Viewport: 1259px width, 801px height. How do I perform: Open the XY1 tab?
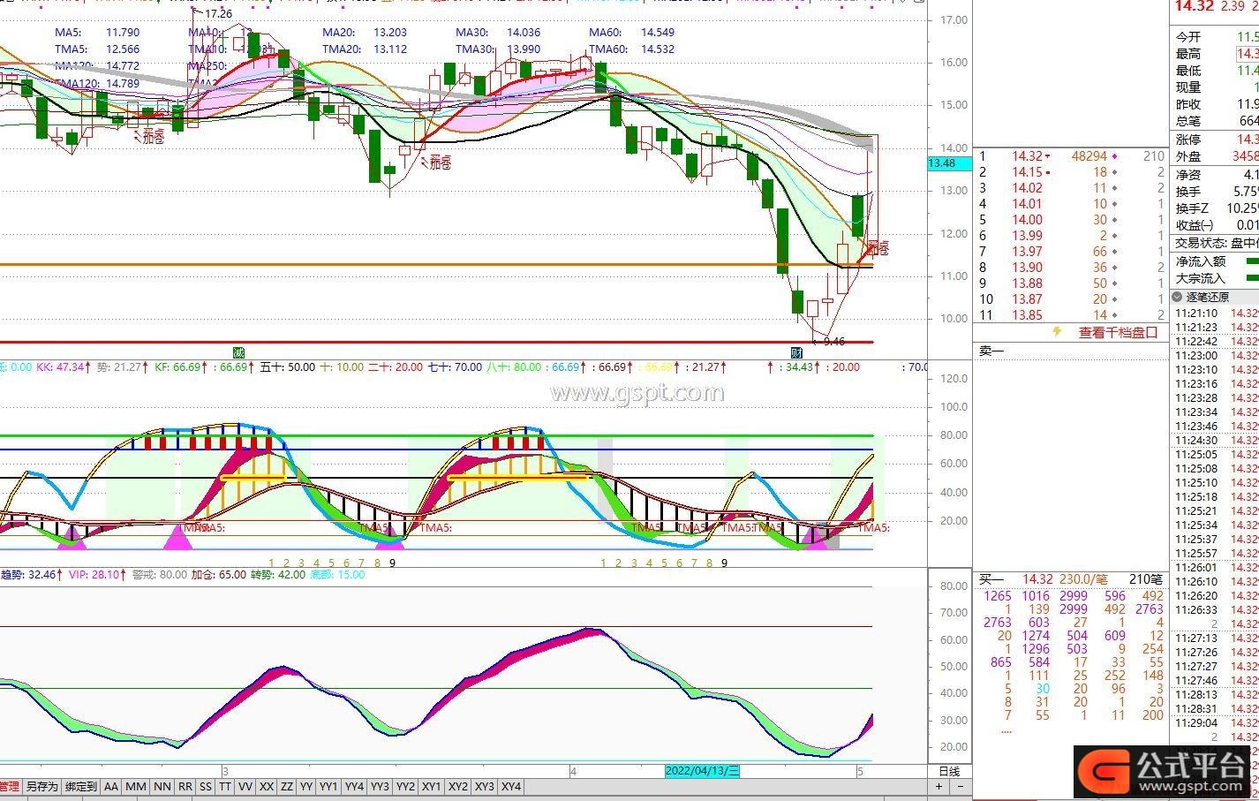[x=432, y=786]
